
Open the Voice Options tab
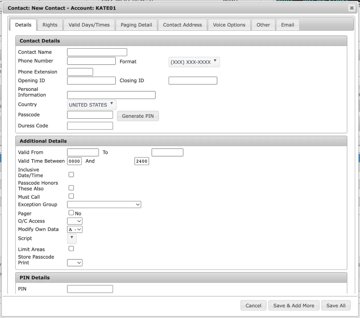[x=229, y=25]
